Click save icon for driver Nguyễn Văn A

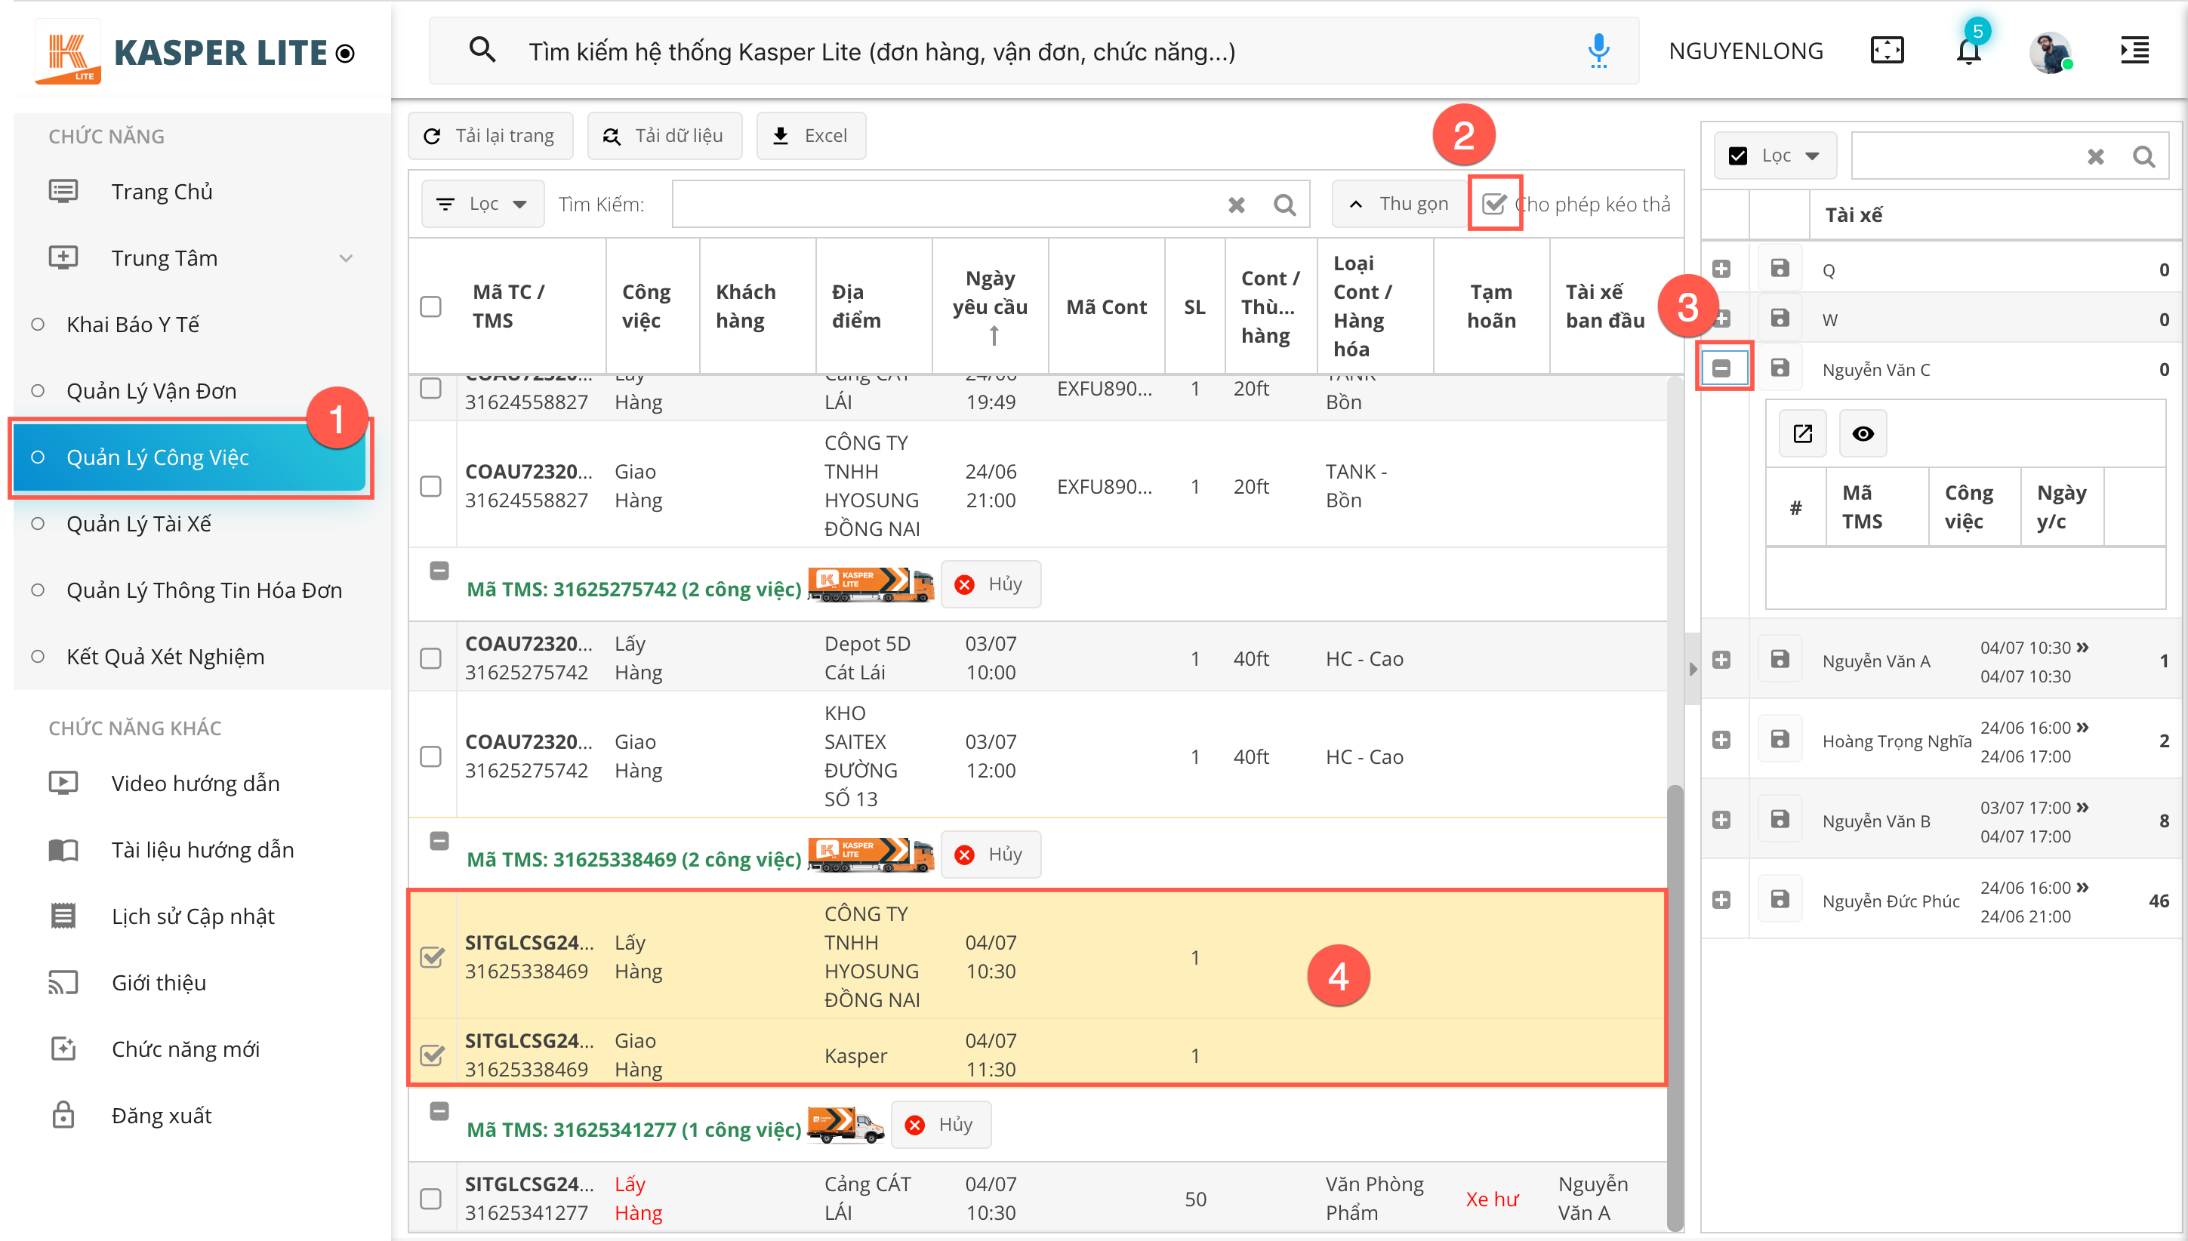point(1779,659)
